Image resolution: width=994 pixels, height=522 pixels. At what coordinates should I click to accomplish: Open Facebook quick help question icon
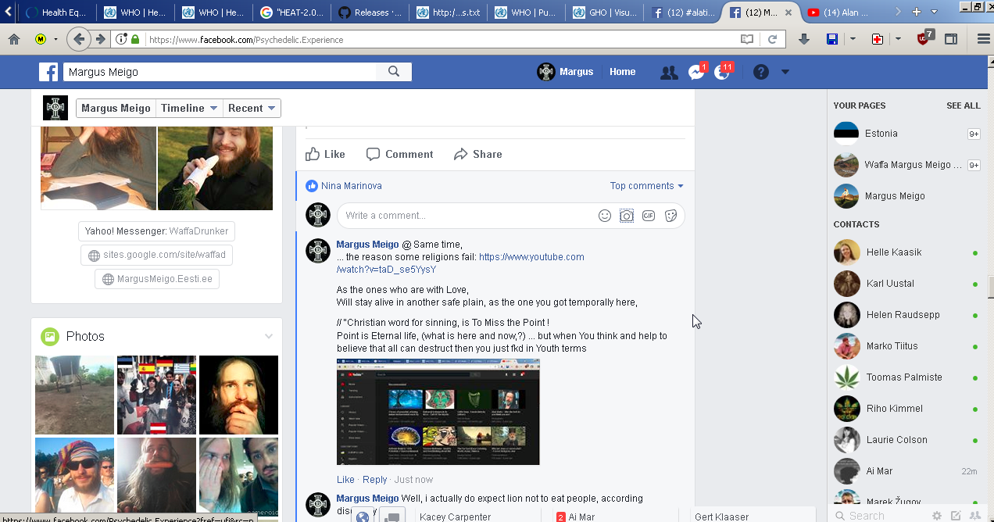761,72
